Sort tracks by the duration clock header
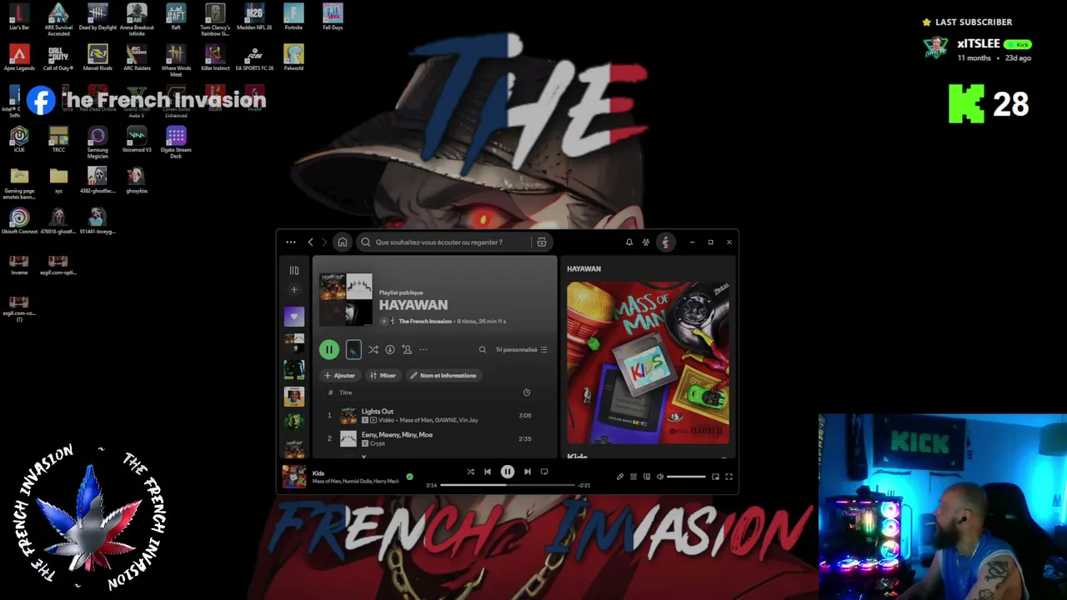This screenshot has width=1067, height=600. point(526,392)
